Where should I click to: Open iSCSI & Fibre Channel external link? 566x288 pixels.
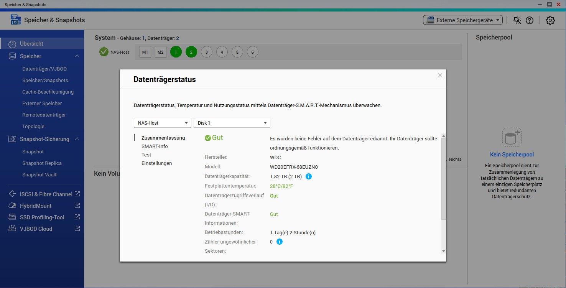click(77, 194)
